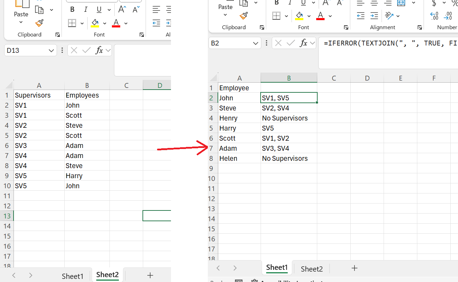This screenshot has height=282, width=458.
Task: Open Font dialog launcher in right window
Action: pos(346,27)
